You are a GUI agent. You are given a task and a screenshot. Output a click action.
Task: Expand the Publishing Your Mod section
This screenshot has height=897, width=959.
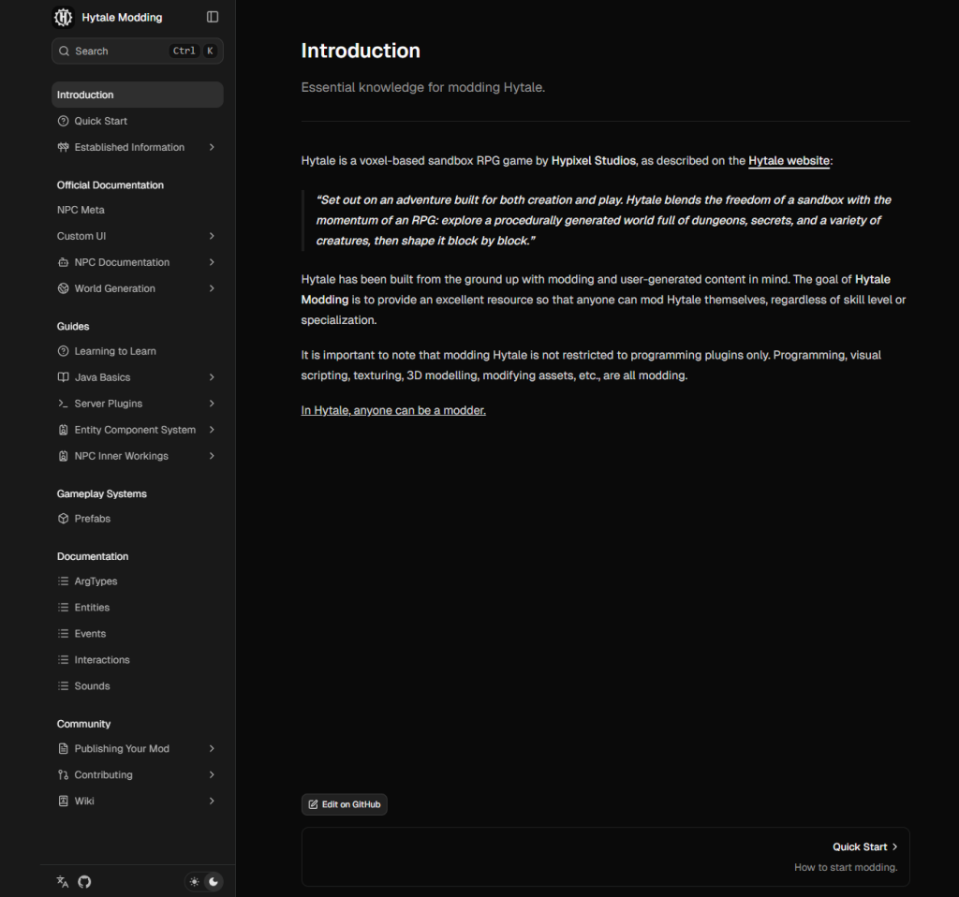pos(212,749)
